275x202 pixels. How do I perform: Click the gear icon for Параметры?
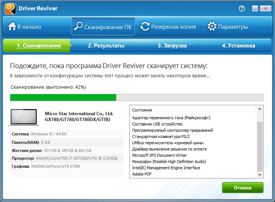pos(212,26)
